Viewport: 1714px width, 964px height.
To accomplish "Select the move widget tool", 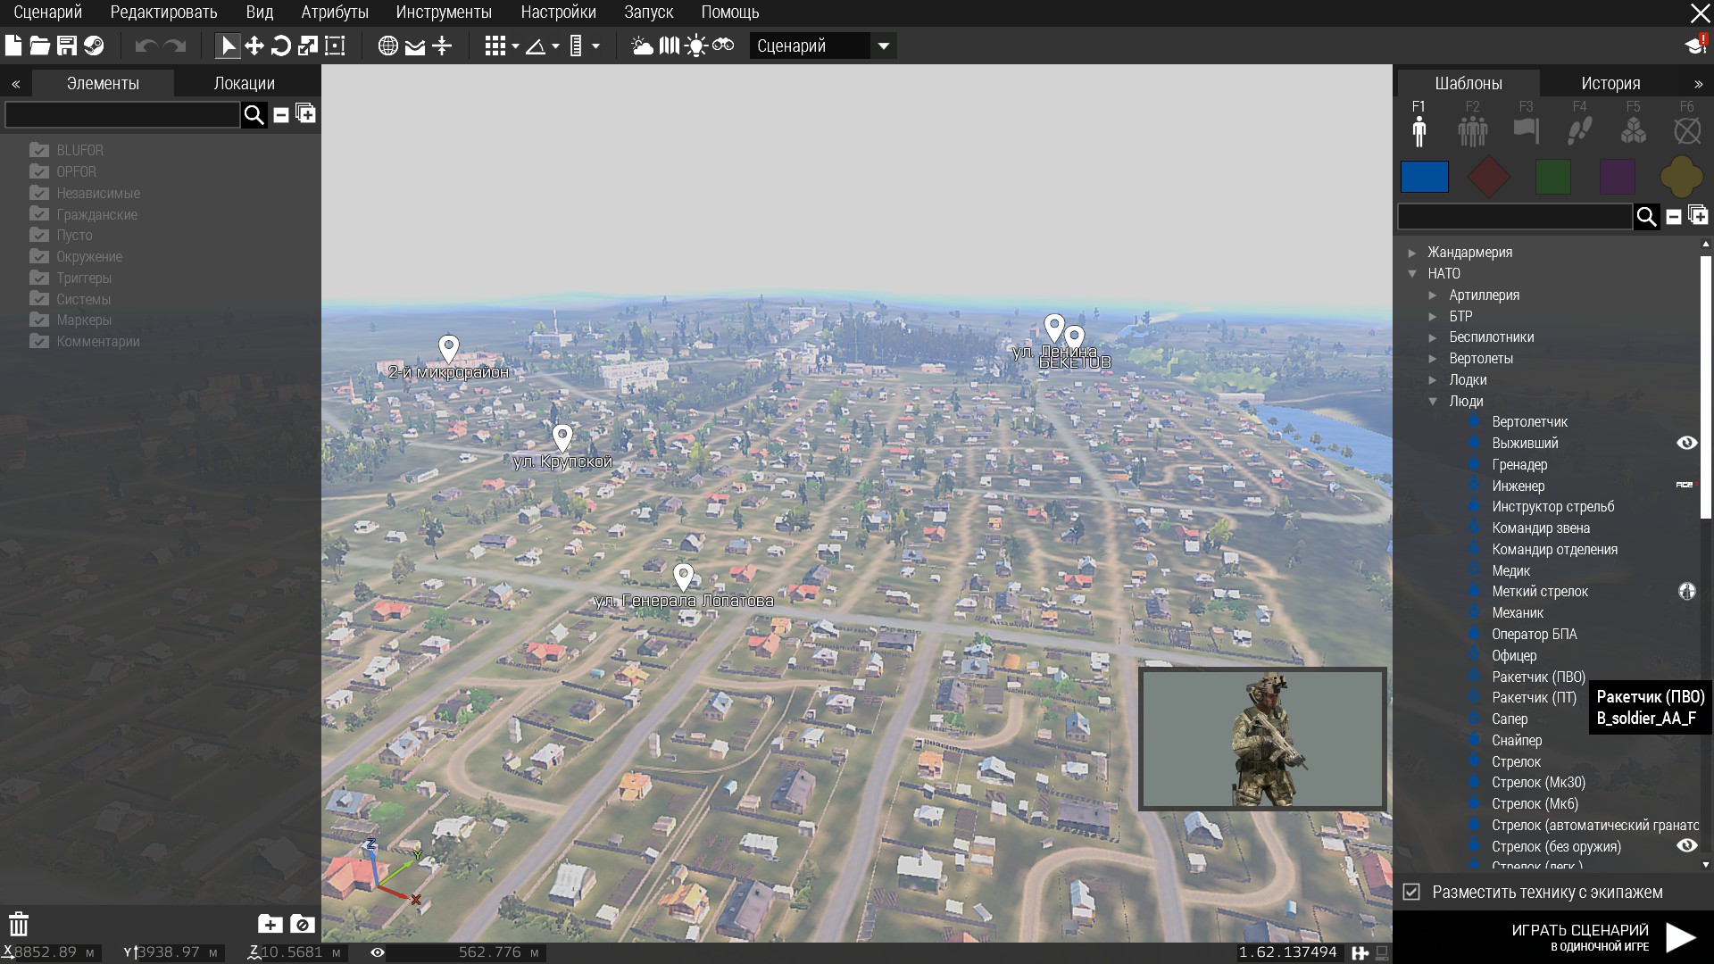I will point(254,46).
